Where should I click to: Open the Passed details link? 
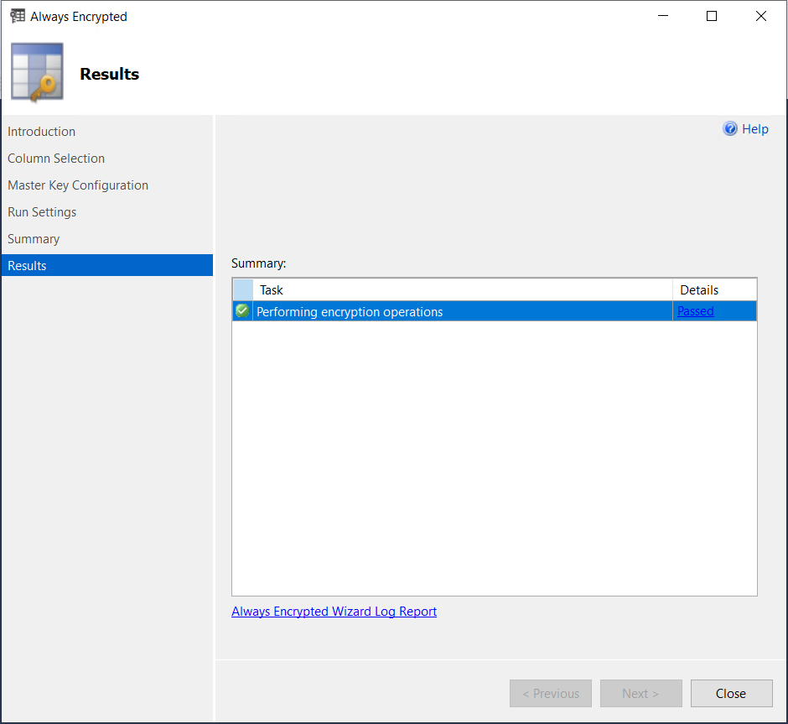tap(695, 310)
